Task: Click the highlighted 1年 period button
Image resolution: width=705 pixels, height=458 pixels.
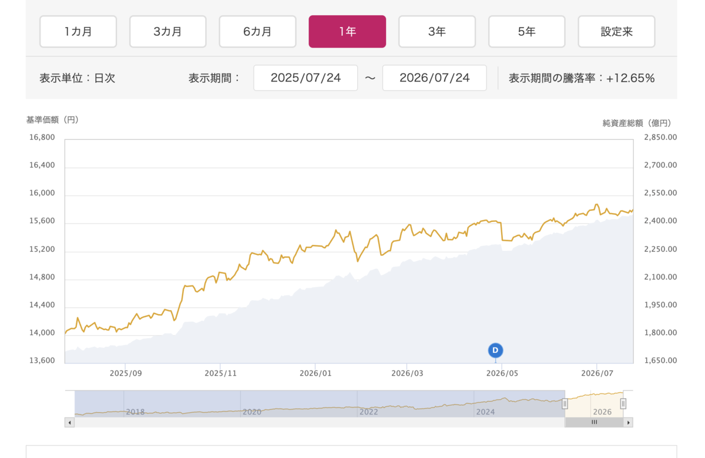Action: pos(347,32)
